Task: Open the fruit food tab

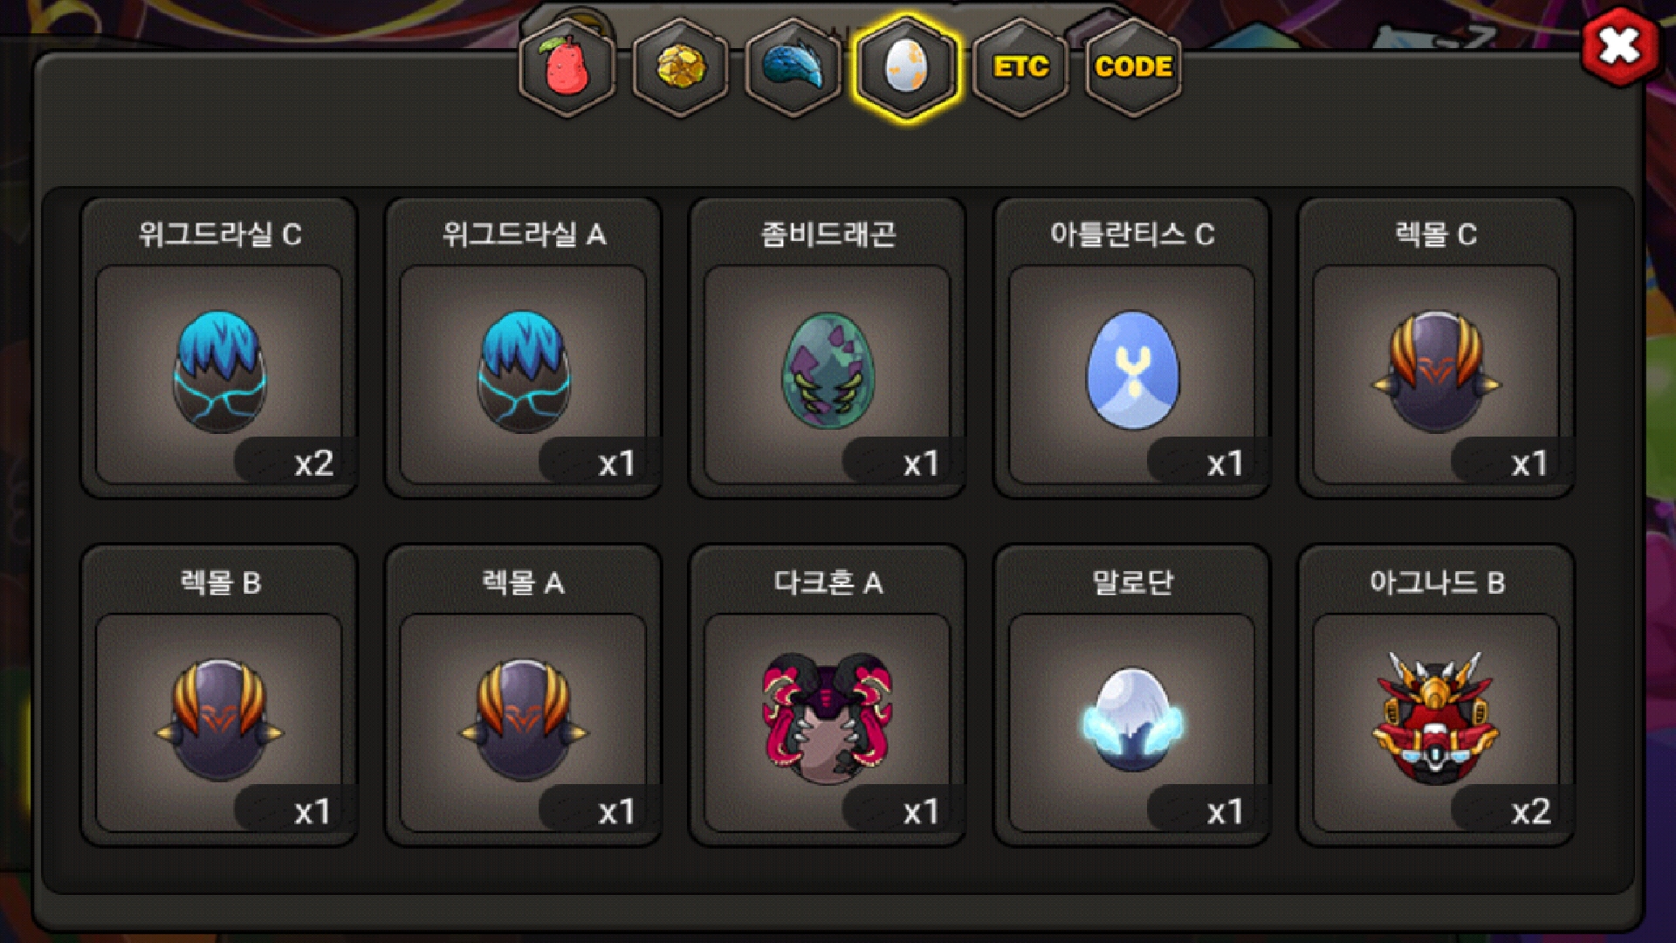Action: coord(567,67)
